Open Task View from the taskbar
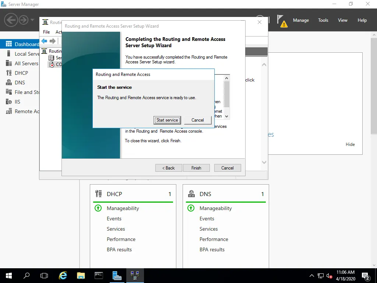377x283 pixels. [44, 275]
